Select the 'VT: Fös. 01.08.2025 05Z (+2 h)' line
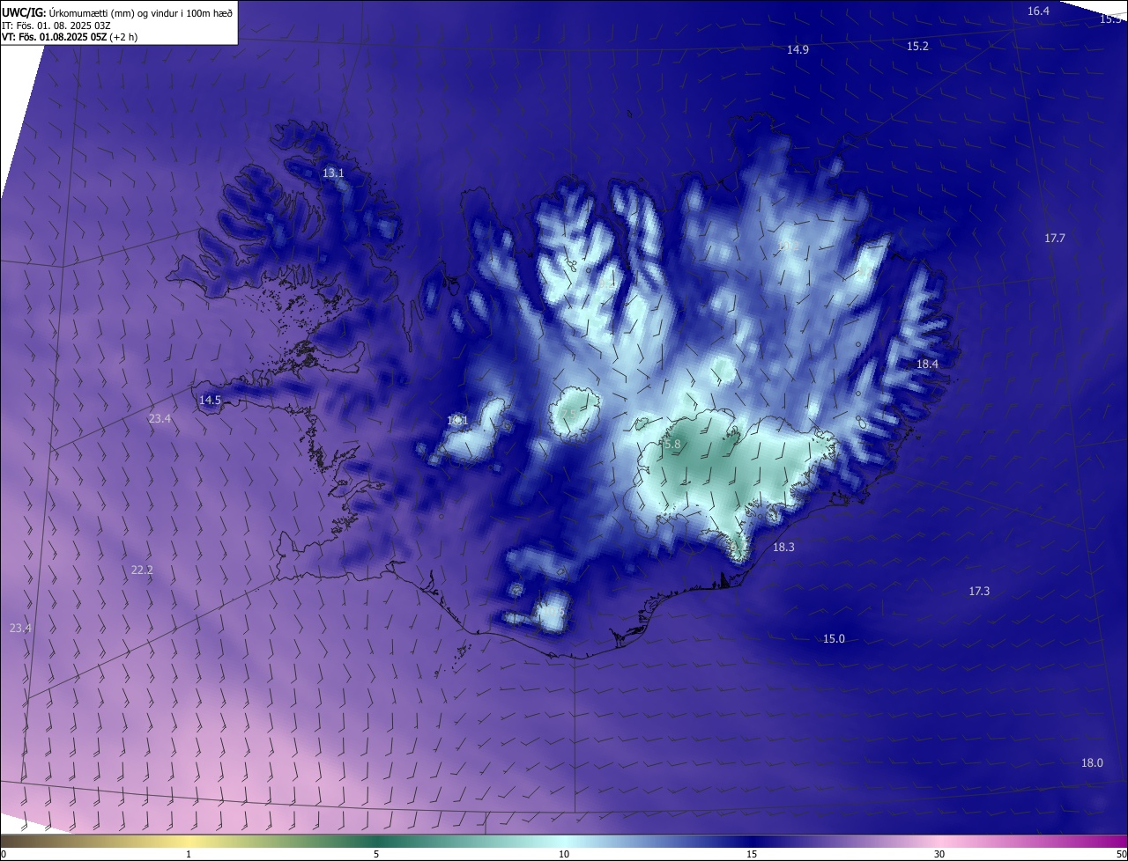This screenshot has height=861, width=1128. pos(70,37)
